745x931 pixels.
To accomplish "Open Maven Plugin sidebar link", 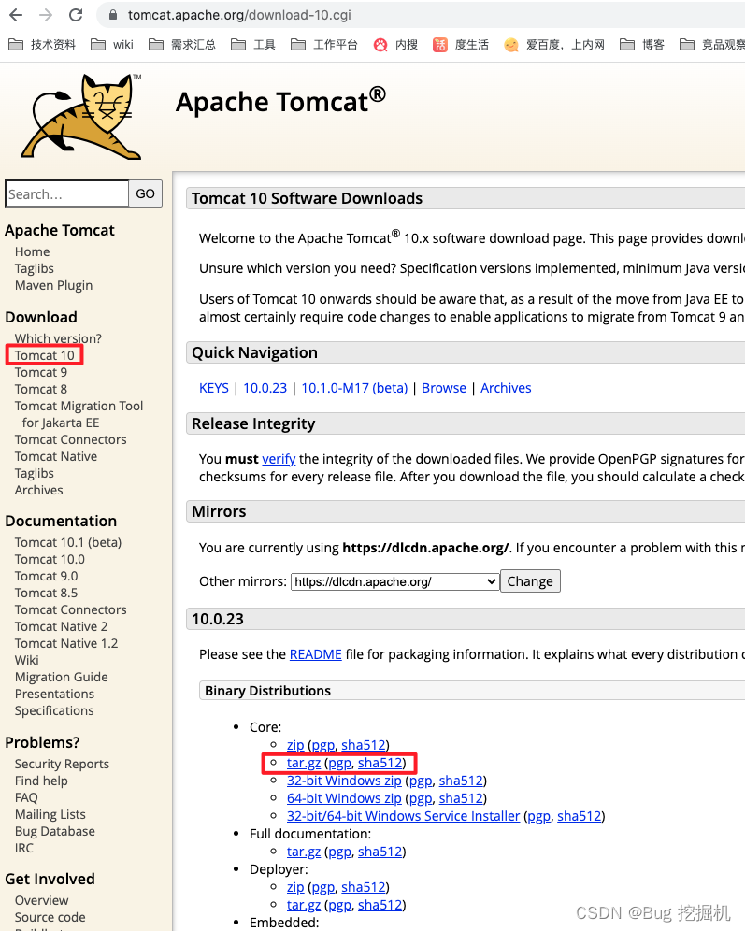I will coord(53,286).
